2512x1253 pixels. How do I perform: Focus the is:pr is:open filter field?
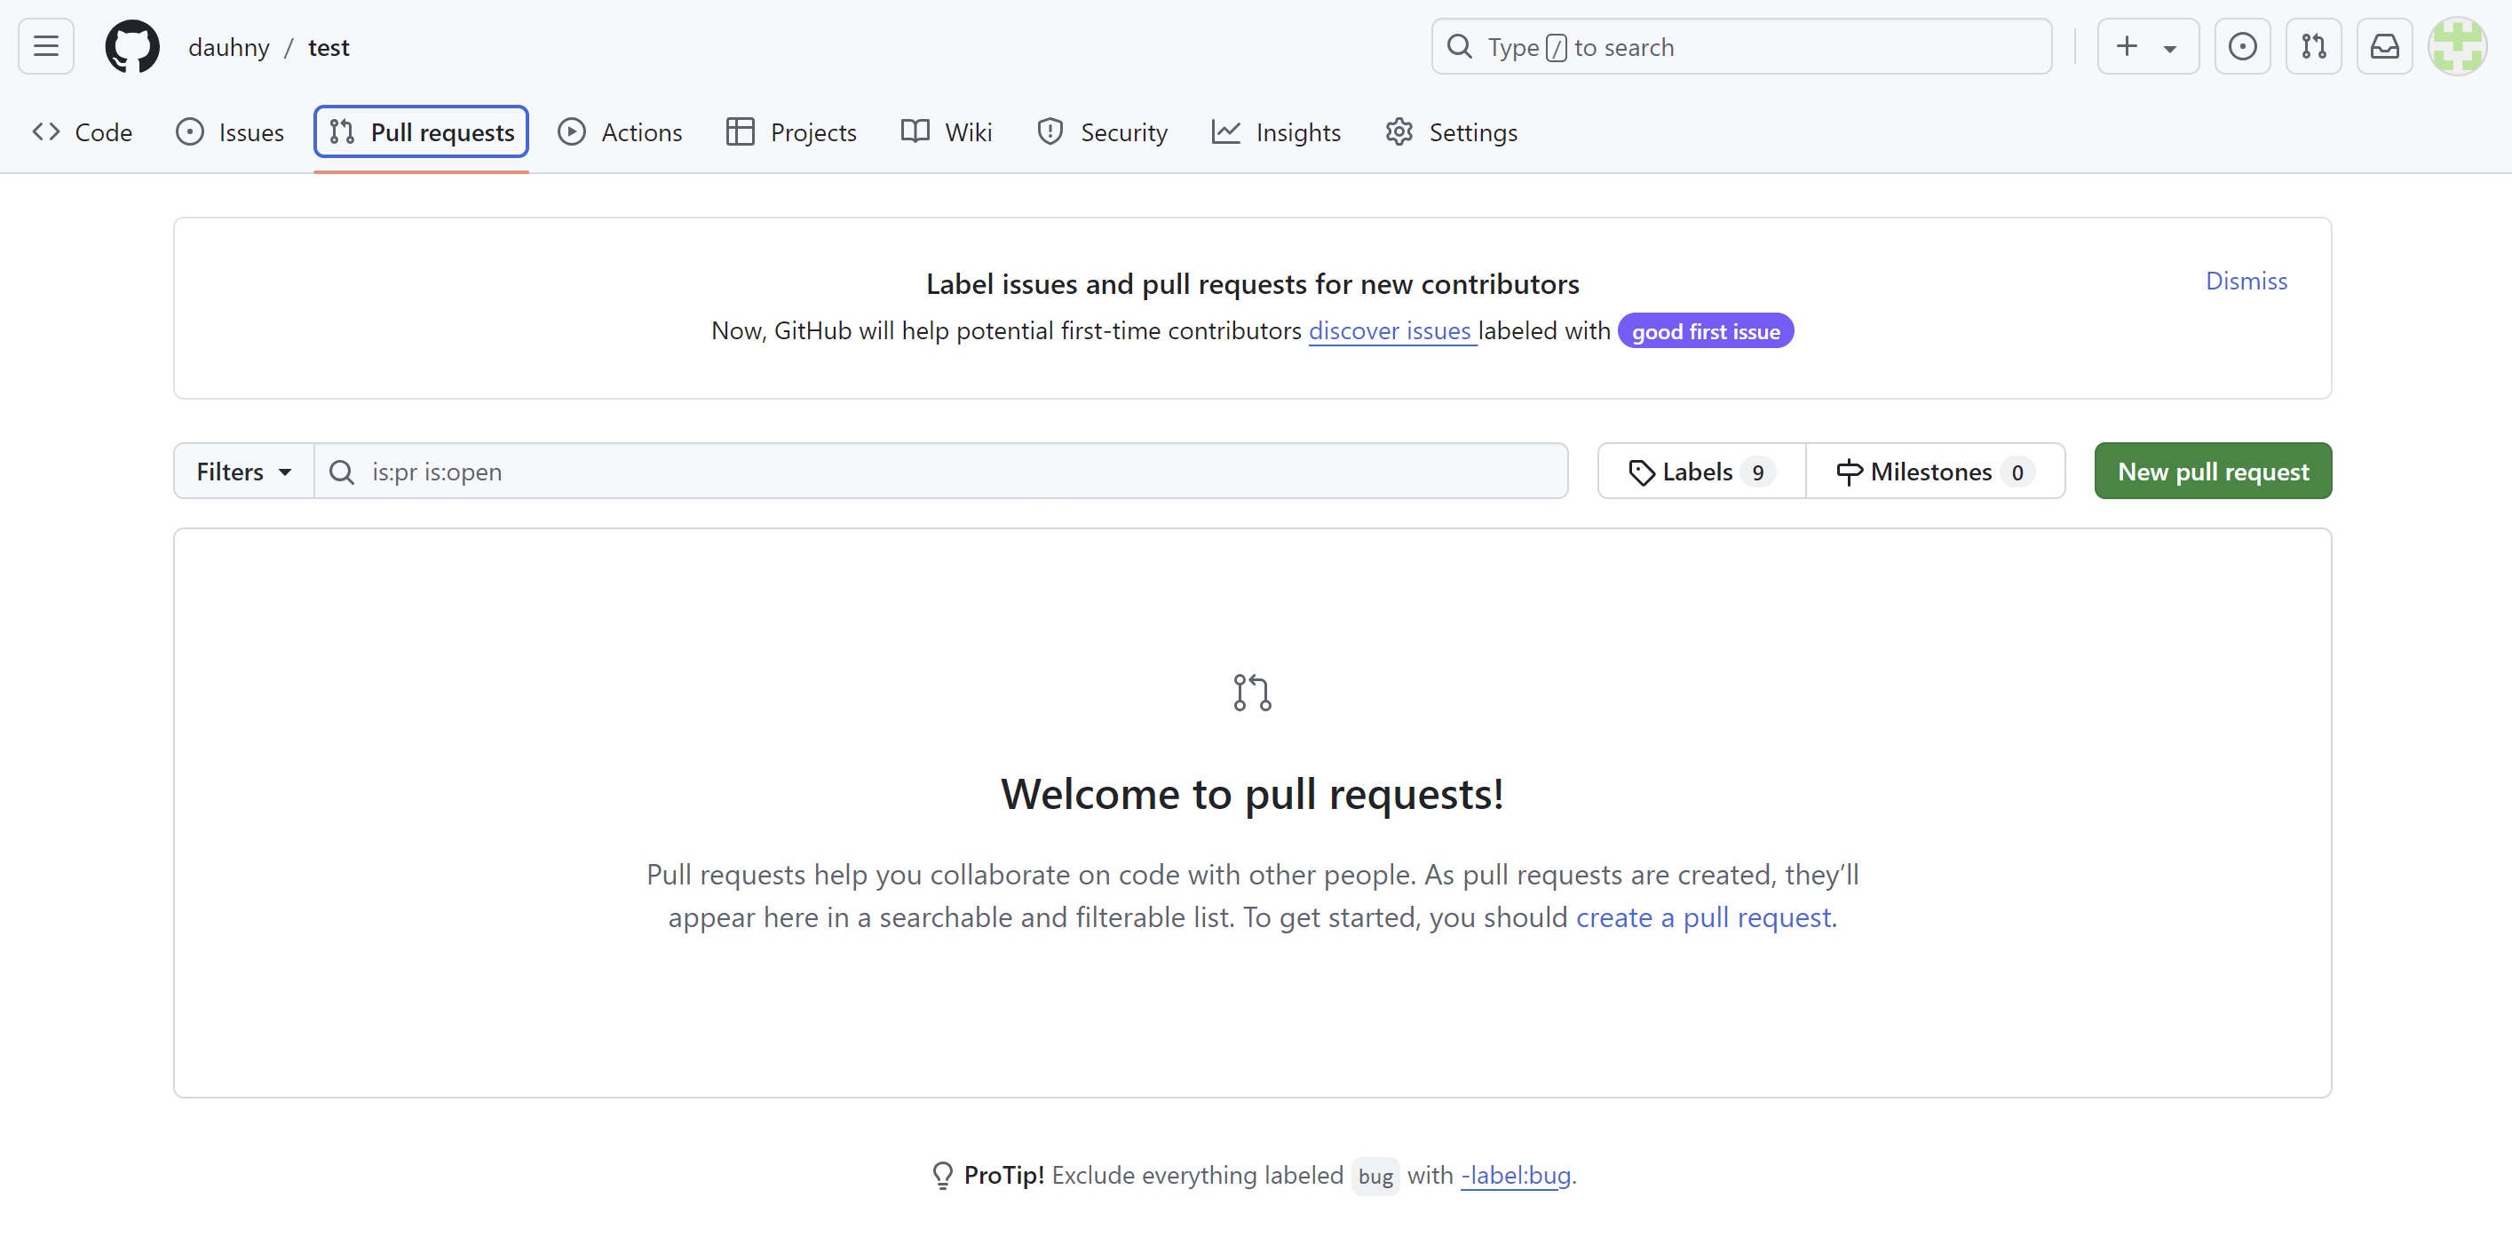click(955, 472)
